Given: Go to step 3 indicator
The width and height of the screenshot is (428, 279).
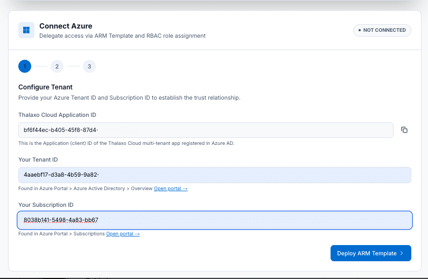Looking at the screenshot, I should tap(89, 66).
